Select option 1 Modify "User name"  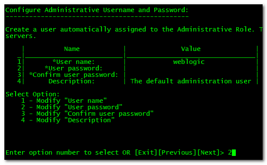pos(64,101)
